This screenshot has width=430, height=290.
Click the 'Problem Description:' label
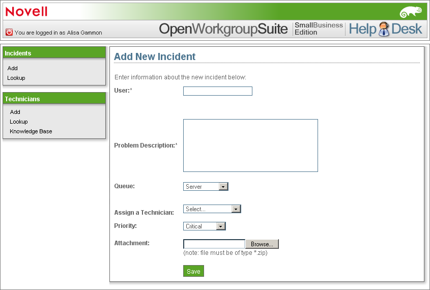(146, 146)
